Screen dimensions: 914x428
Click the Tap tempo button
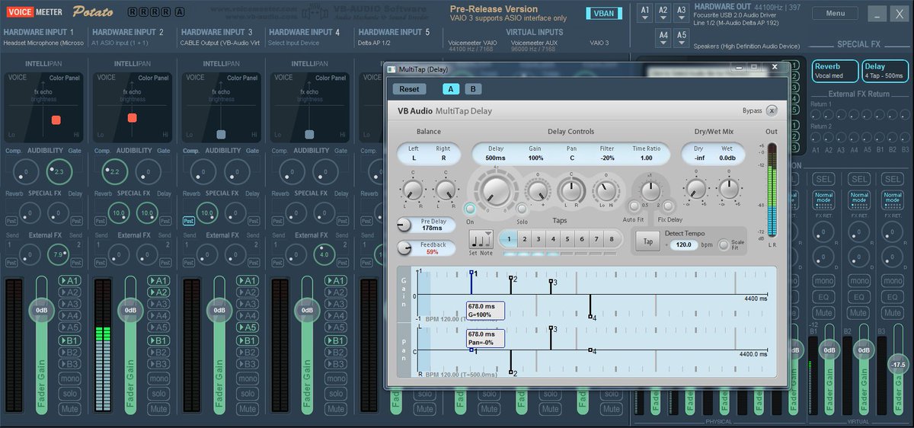tap(648, 241)
